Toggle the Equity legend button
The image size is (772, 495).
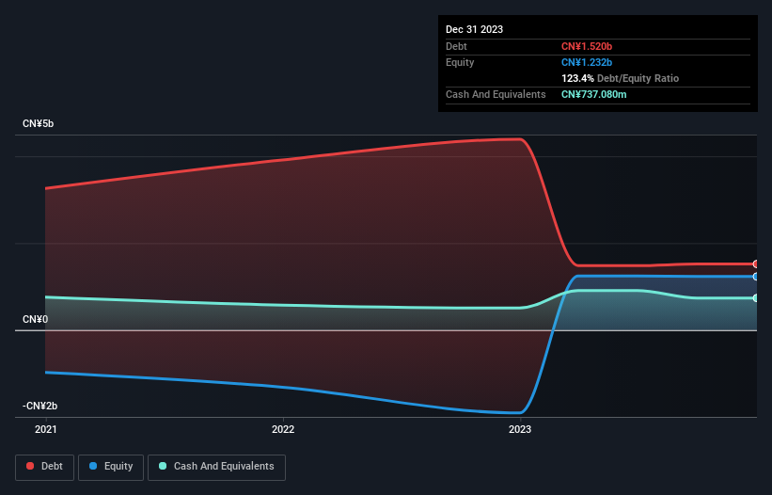pyautogui.click(x=111, y=467)
